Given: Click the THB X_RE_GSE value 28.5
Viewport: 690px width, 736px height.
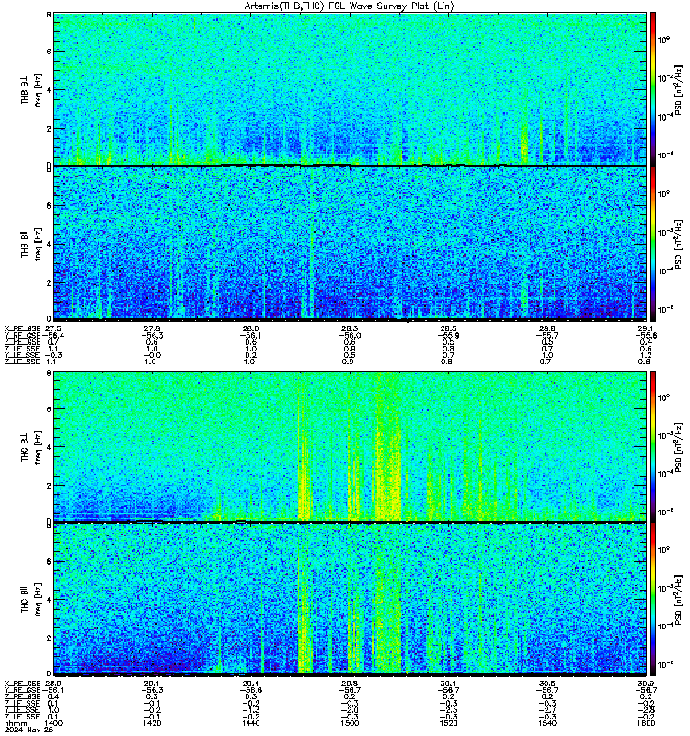Looking at the screenshot, I should [448, 328].
